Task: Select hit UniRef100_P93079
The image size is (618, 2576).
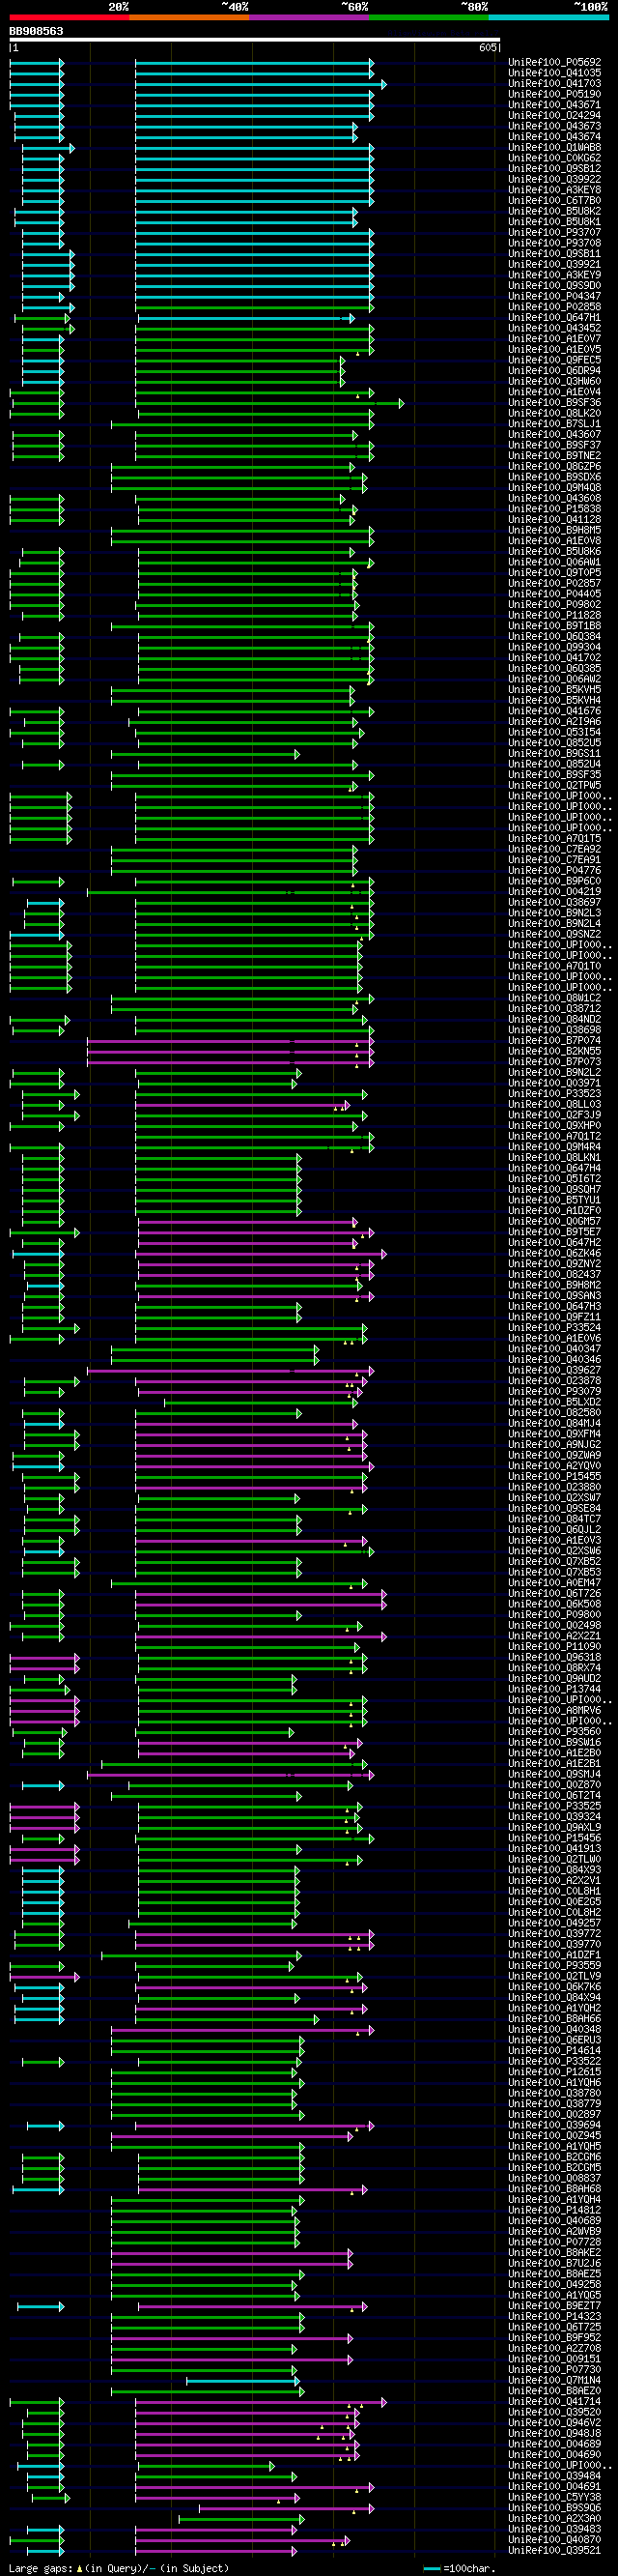Action: click(x=554, y=1393)
